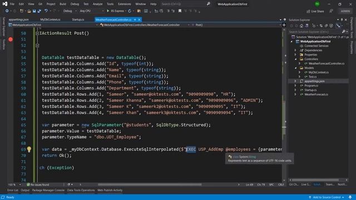356x200 pixels.
Task: Click the browser refresh icon in toolbar
Action: pos(130,11)
